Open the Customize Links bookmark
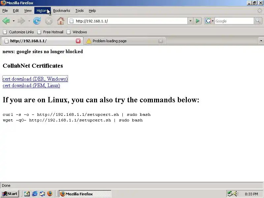The height and width of the screenshot is (198, 264). tap(18, 32)
